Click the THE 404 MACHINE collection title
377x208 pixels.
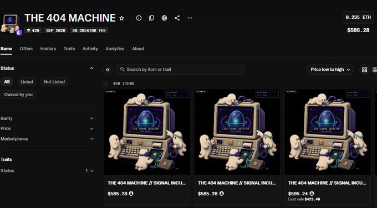(x=70, y=18)
